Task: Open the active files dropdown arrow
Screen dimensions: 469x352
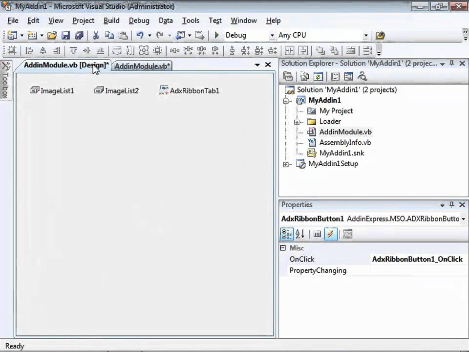Action: [257, 65]
